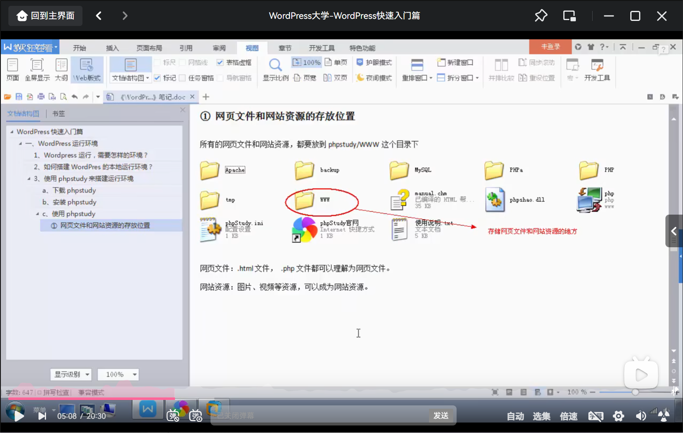The image size is (683, 433).
Task: Open the 引用 ribbon tab
Action: (x=186, y=48)
